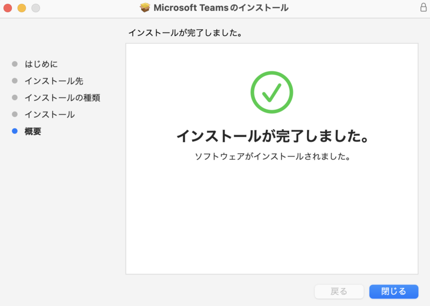Screen dimensions: 430x306
Task: Select the はじめに step in sidebar
Action: tap(41, 64)
